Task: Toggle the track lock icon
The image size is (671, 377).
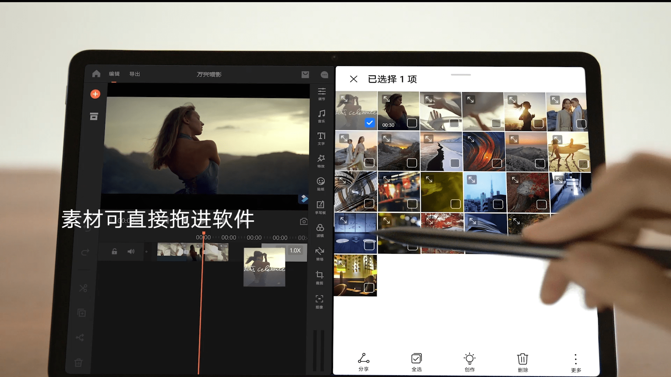Action: [x=114, y=251]
